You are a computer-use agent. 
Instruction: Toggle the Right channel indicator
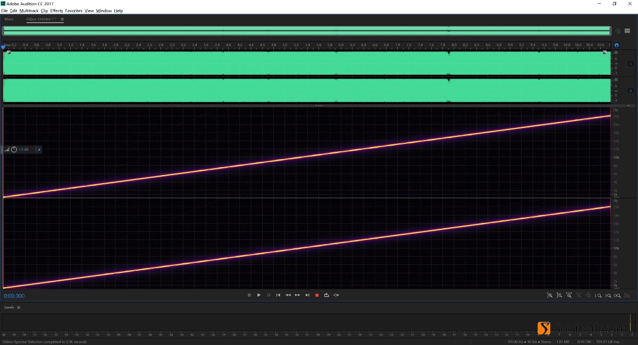(x=631, y=91)
